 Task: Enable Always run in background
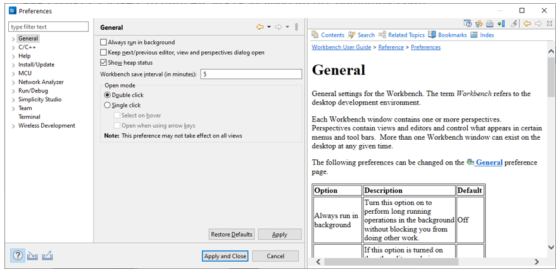[x=104, y=42]
